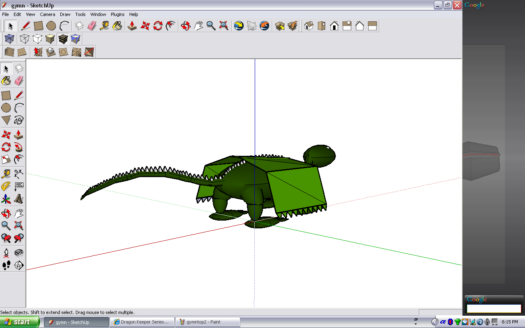Click Get Models box icon
The image size is (525, 328).
(x=280, y=26)
